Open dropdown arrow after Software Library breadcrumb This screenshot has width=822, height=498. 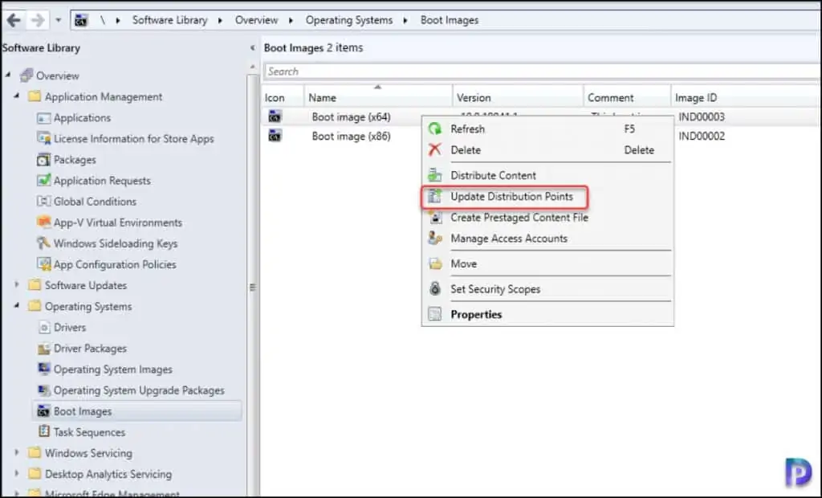pyautogui.click(x=220, y=20)
